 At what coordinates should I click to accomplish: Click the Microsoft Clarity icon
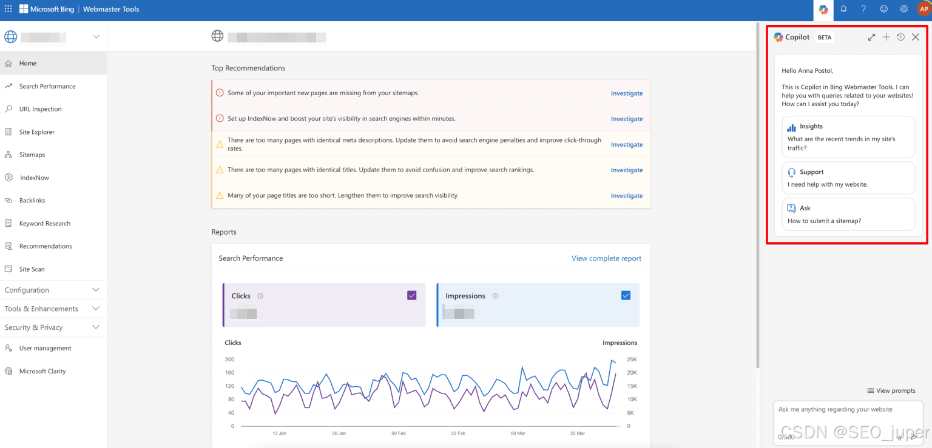point(8,371)
